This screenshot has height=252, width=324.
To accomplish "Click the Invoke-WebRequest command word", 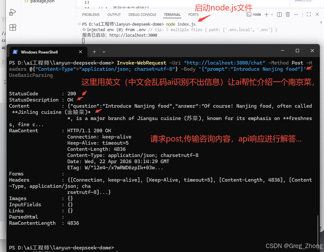I will 141,63.
